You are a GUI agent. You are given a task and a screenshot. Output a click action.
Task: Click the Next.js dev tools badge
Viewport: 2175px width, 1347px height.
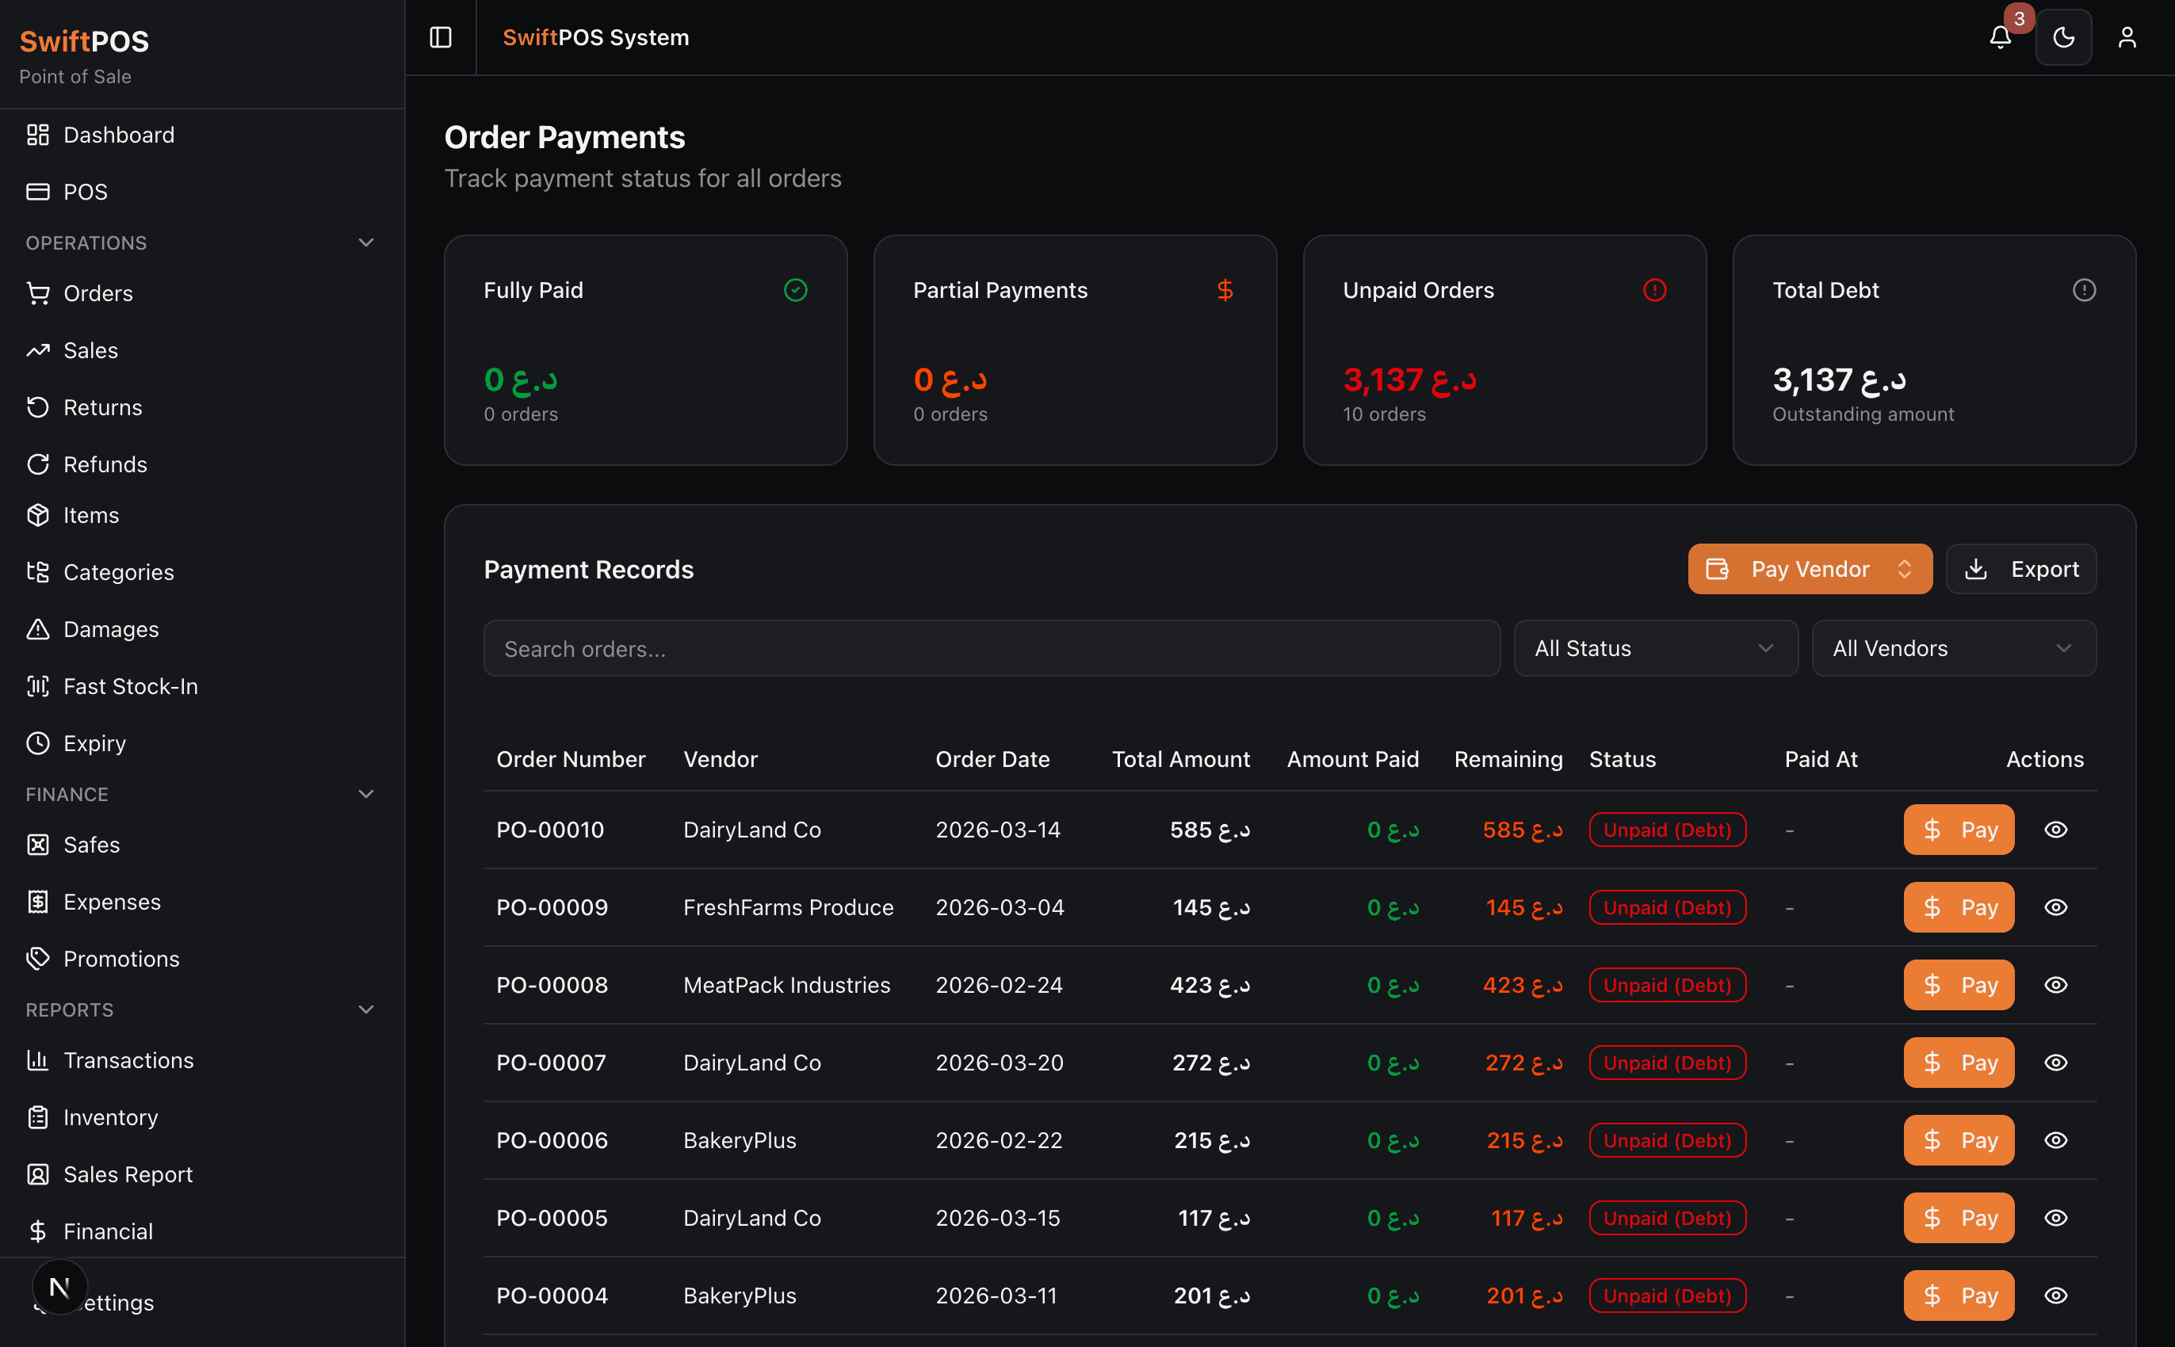click(59, 1287)
